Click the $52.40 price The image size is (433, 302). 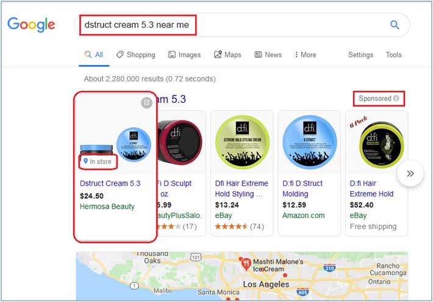(x=362, y=205)
